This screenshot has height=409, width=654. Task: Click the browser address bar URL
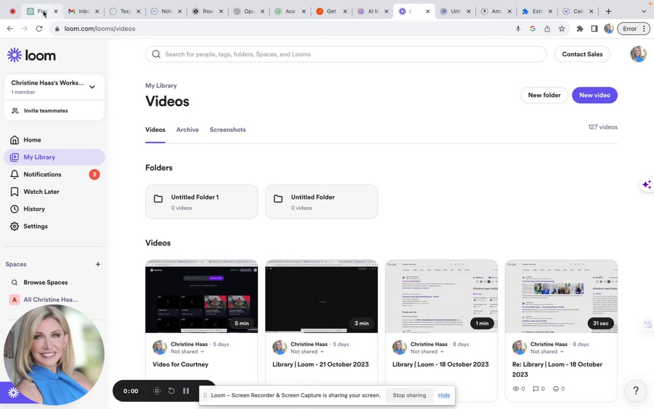click(x=100, y=29)
